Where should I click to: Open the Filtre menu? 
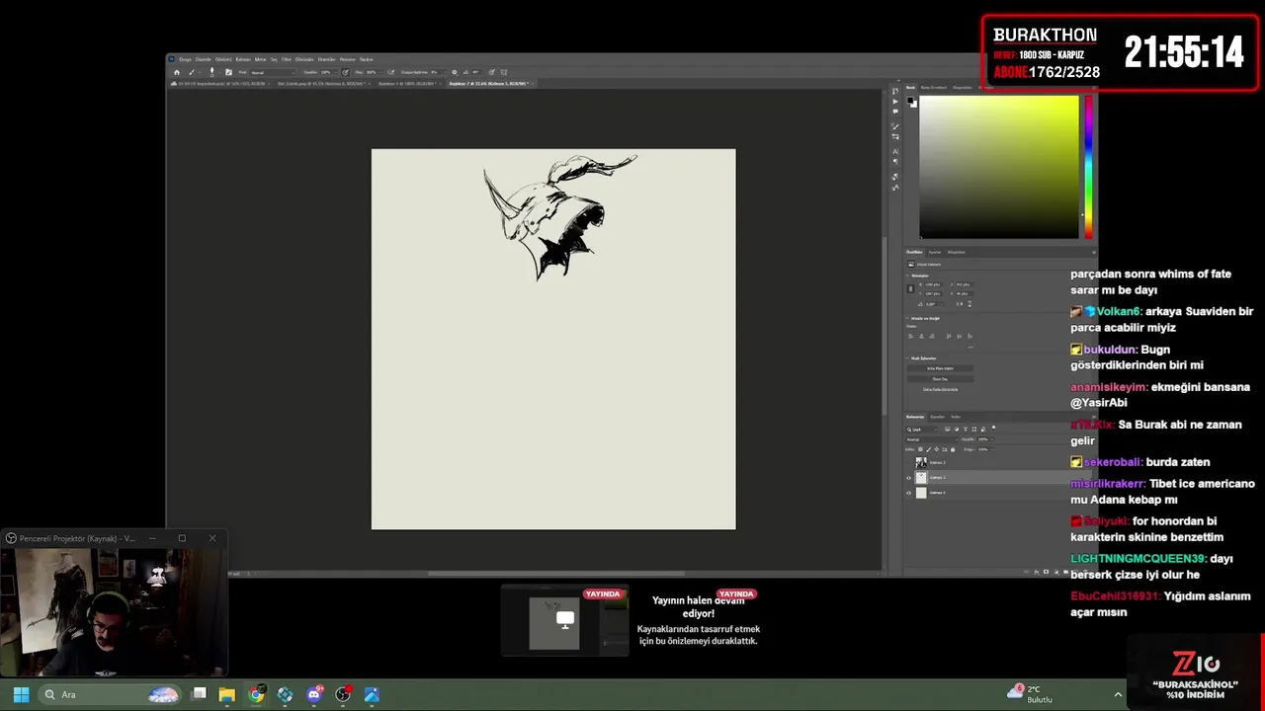pos(287,59)
